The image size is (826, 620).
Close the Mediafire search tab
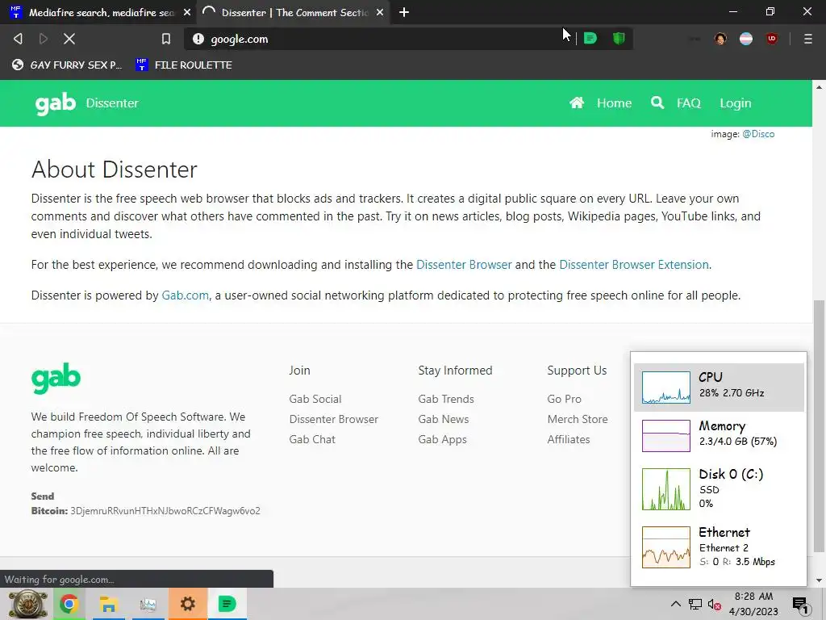click(187, 12)
